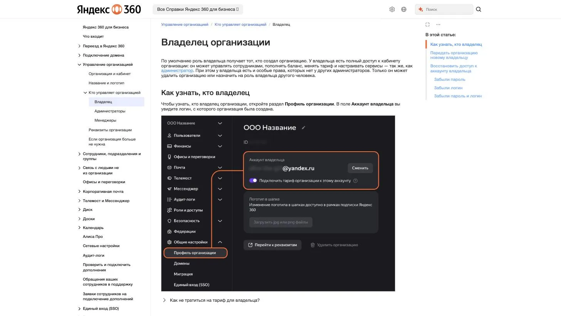This screenshot has height=316, width=561.
Task: Jump to Забыли логин section
Action: (x=448, y=88)
